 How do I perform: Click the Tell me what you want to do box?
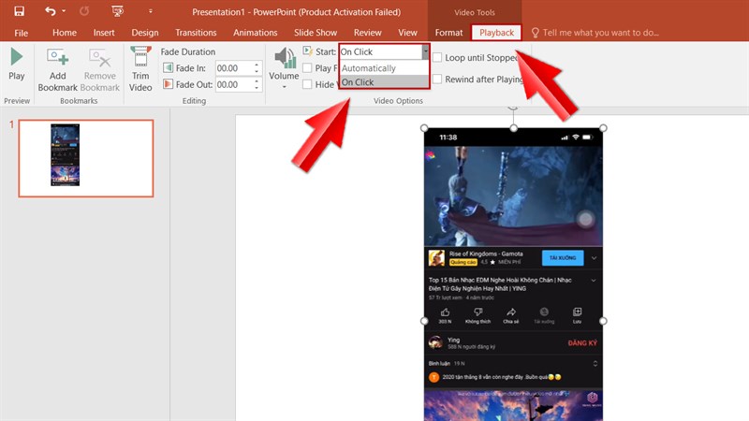pos(595,33)
